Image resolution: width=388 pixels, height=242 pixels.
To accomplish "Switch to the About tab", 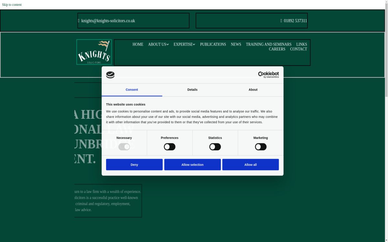I will (x=253, y=90).
